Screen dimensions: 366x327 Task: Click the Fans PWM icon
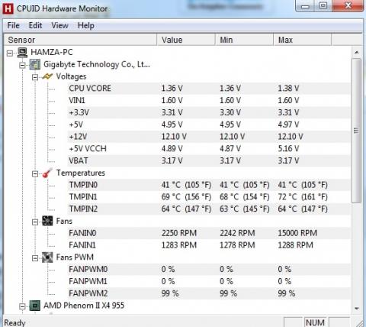click(47, 257)
